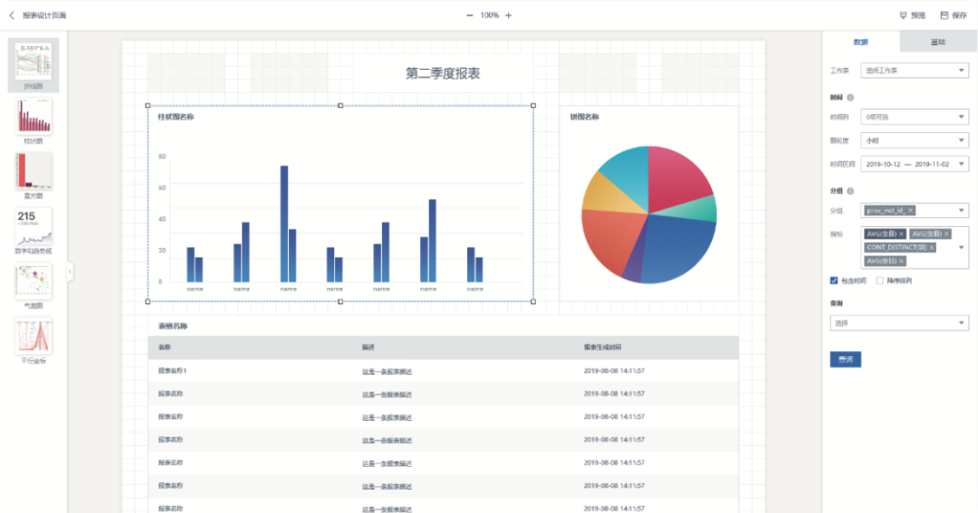The image size is (978, 513).
Task: Switch to the 数据 tab
Action: tap(861, 42)
